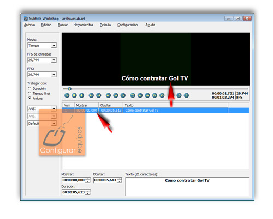
Task: Click the Texto editing box
Action: [x=187, y=186]
